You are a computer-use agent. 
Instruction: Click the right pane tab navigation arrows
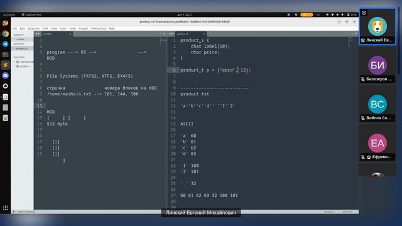pyautogui.click(x=171, y=34)
